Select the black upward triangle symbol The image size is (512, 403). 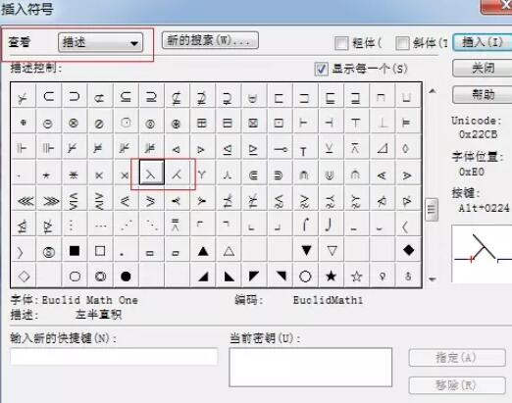click(203, 251)
